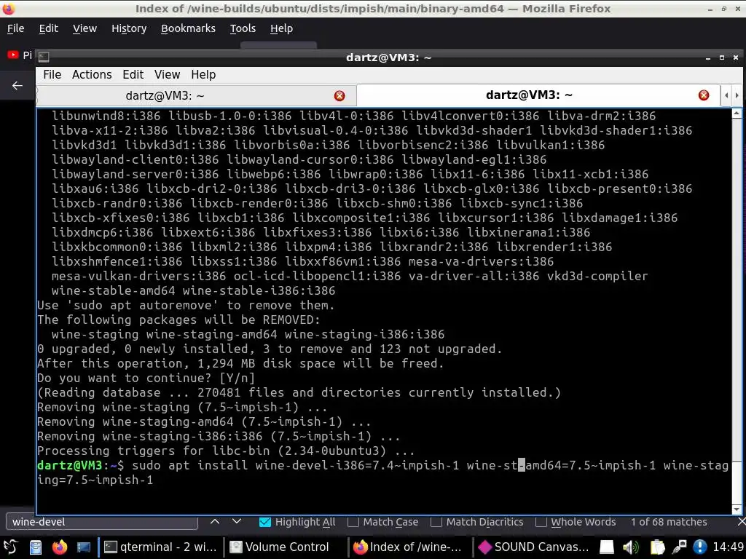The height and width of the screenshot is (559, 746).
Task: Click the 14:49 clock in the taskbar
Action: [728, 547]
